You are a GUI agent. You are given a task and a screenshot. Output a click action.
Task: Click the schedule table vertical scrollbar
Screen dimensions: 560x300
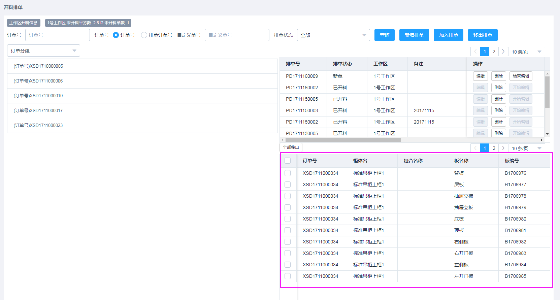(547, 92)
